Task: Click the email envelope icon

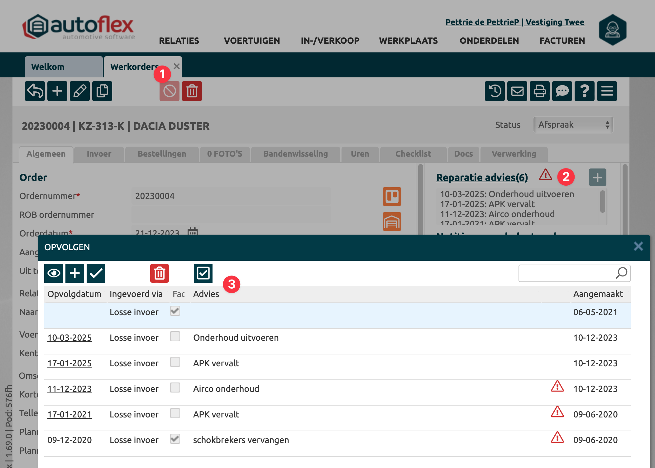Action: 517,91
